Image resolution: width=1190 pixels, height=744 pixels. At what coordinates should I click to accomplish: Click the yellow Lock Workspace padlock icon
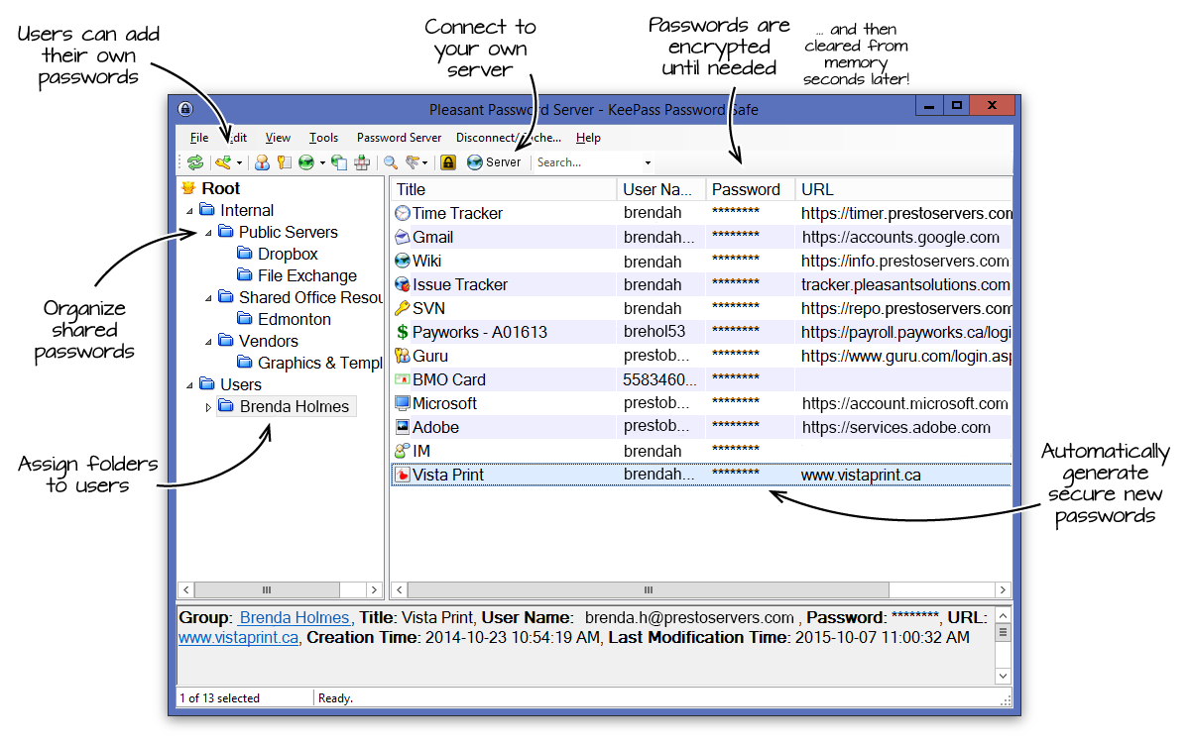(448, 162)
